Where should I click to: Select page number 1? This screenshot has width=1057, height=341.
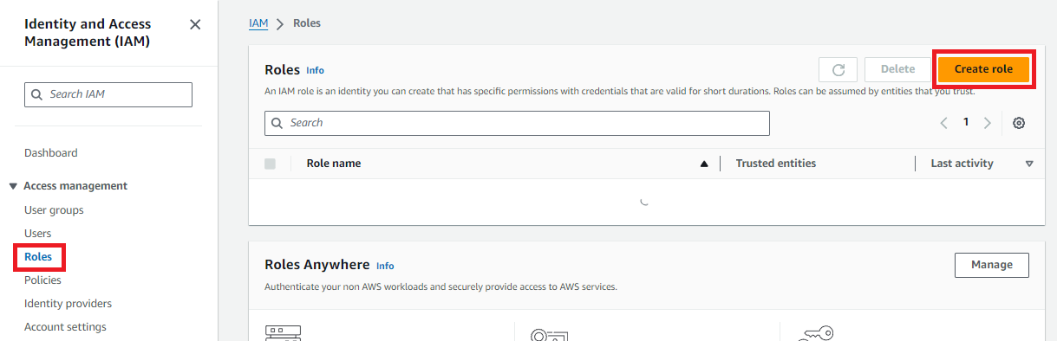click(965, 123)
